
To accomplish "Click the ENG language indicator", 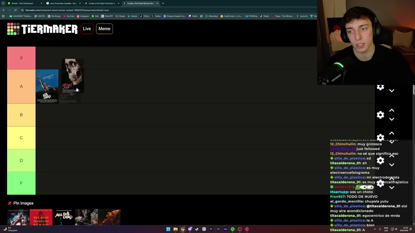I will [386, 229].
